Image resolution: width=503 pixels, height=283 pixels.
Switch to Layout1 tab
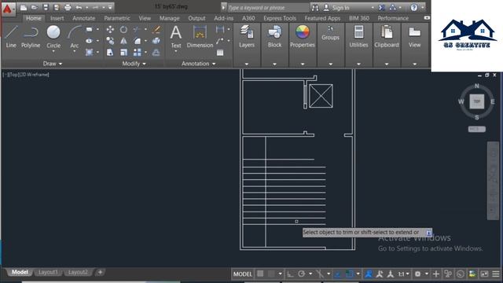pos(48,272)
